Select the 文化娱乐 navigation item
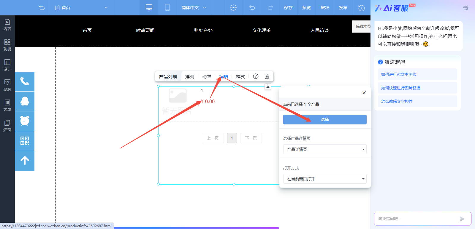 pyautogui.click(x=262, y=31)
